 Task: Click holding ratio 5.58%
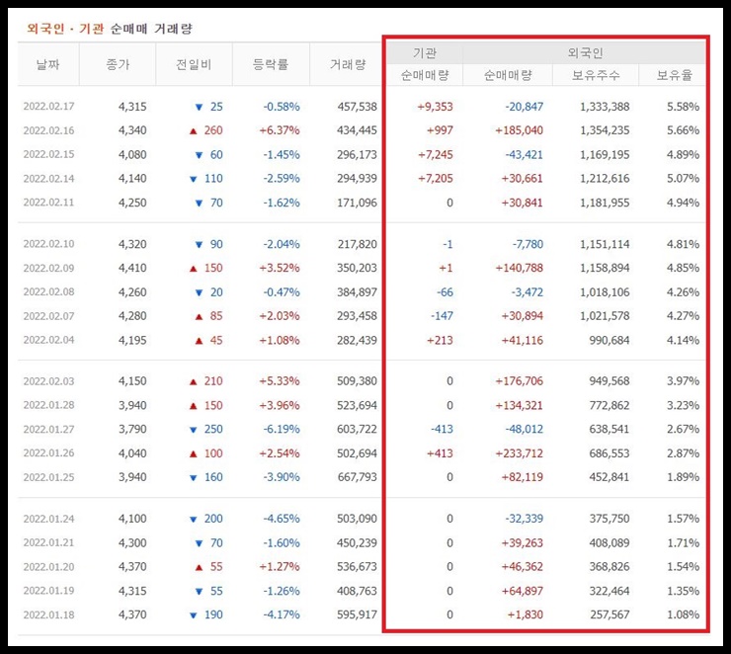(683, 107)
